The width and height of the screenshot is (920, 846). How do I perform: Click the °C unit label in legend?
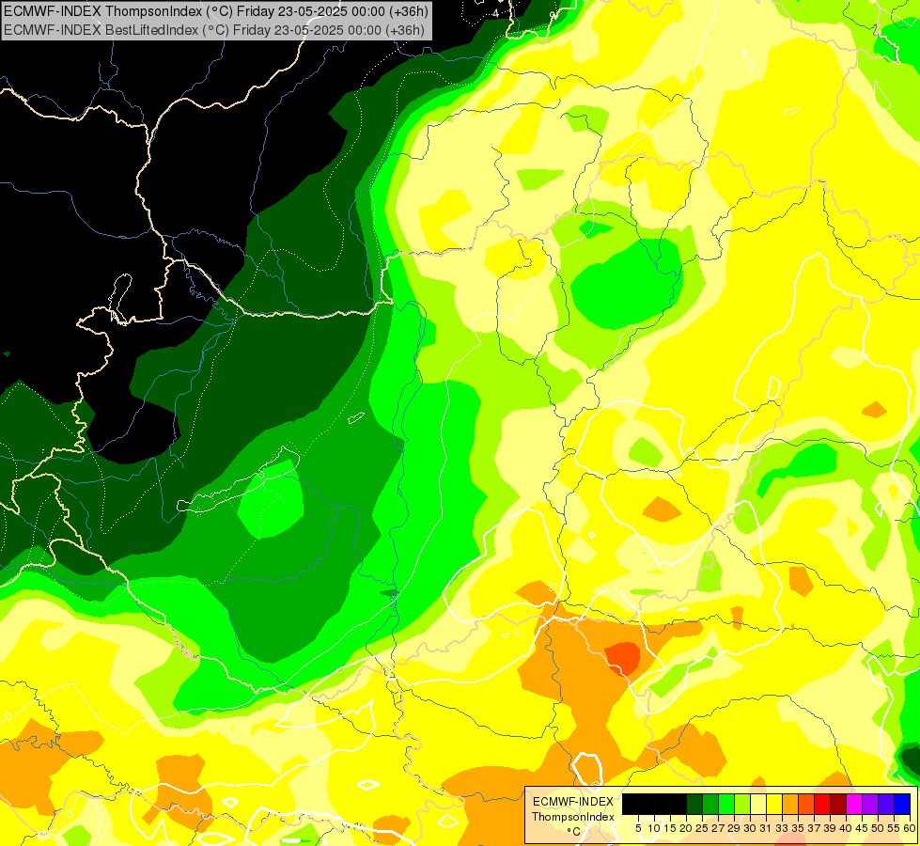tap(573, 831)
